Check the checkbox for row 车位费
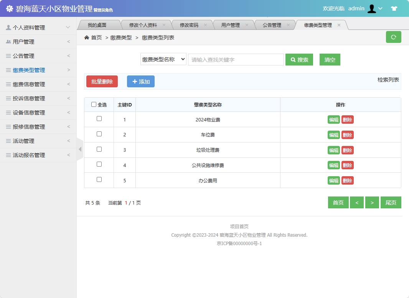Image resolution: width=409 pixels, height=298 pixels. pyautogui.click(x=99, y=134)
